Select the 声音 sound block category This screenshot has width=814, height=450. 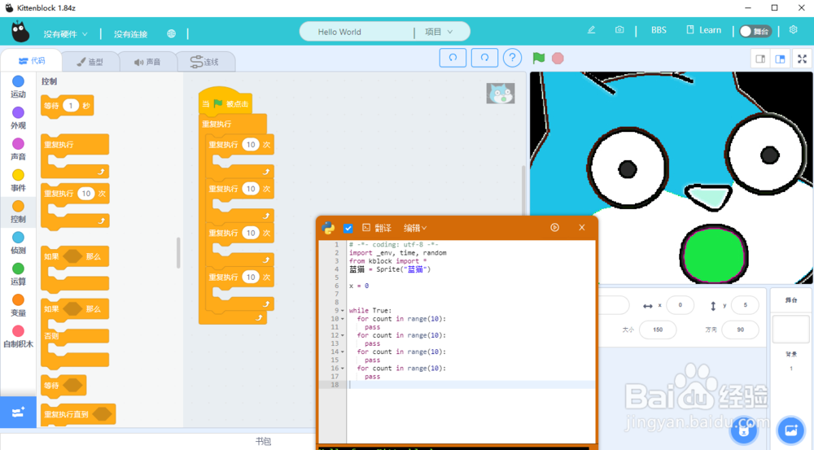point(18,149)
